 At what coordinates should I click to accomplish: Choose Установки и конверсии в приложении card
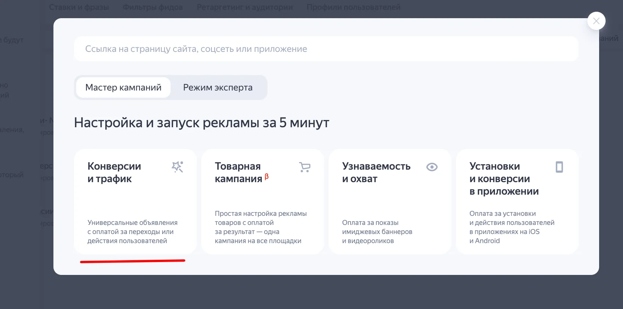pos(517,201)
